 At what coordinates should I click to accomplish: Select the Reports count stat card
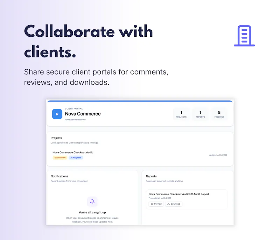point(200,114)
